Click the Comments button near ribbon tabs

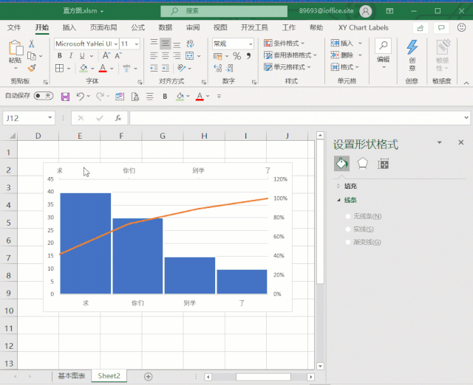pos(441,28)
